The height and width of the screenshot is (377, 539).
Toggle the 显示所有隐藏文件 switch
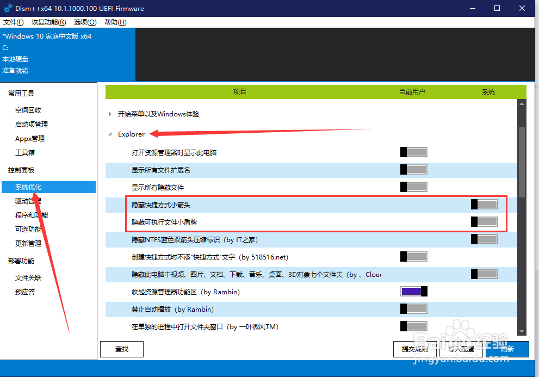click(413, 187)
